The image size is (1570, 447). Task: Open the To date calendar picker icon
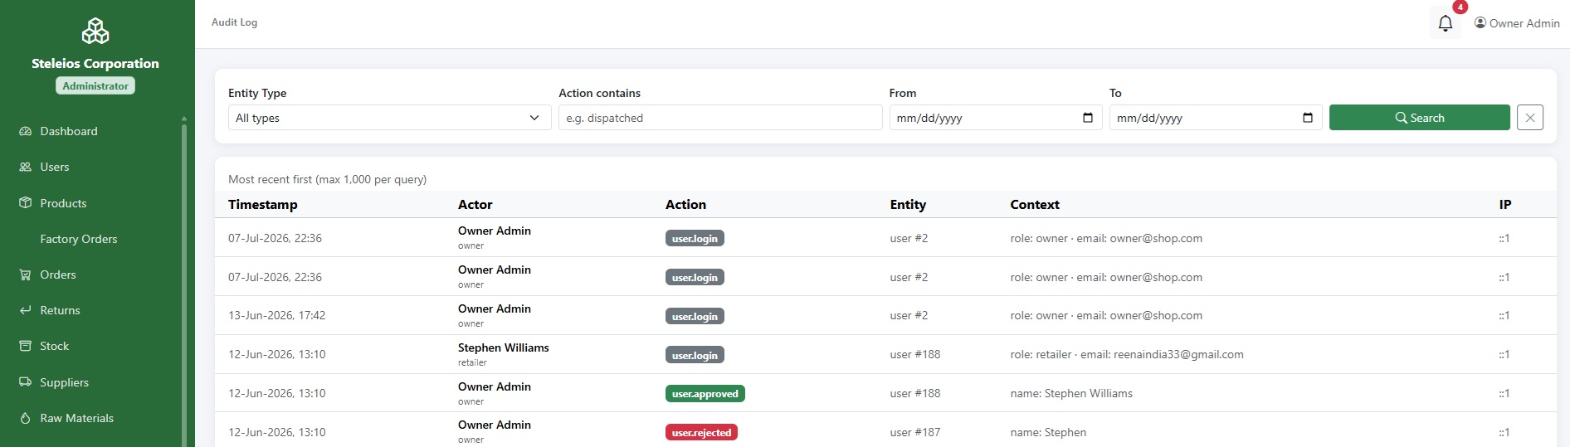1307,118
